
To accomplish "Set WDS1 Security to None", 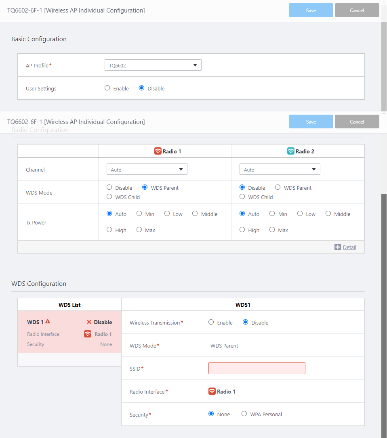I will pos(211,414).
